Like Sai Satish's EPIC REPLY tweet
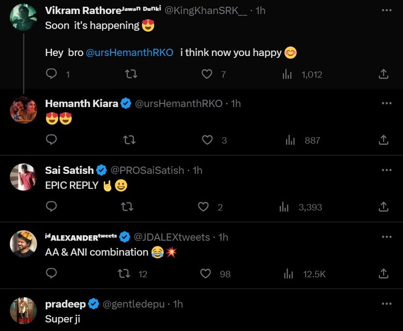This screenshot has height=331, width=403. click(204, 207)
